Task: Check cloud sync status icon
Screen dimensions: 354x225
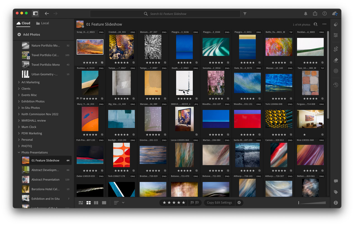Action: pos(335,14)
